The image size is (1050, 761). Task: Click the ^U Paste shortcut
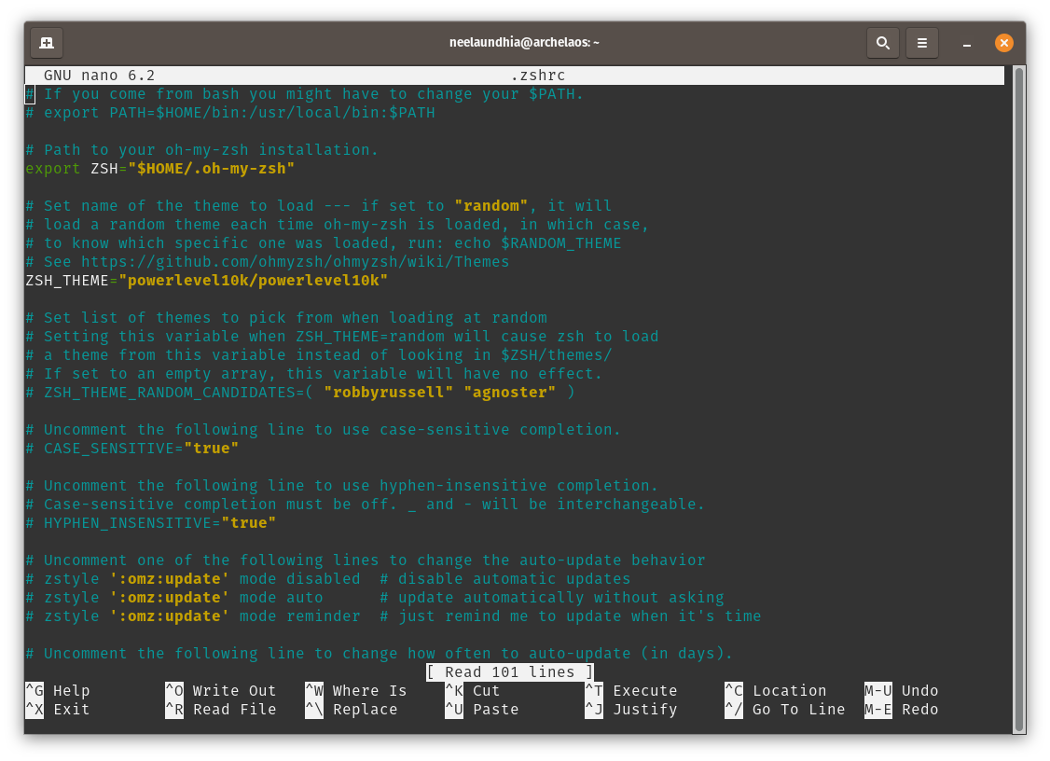click(482, 710)
